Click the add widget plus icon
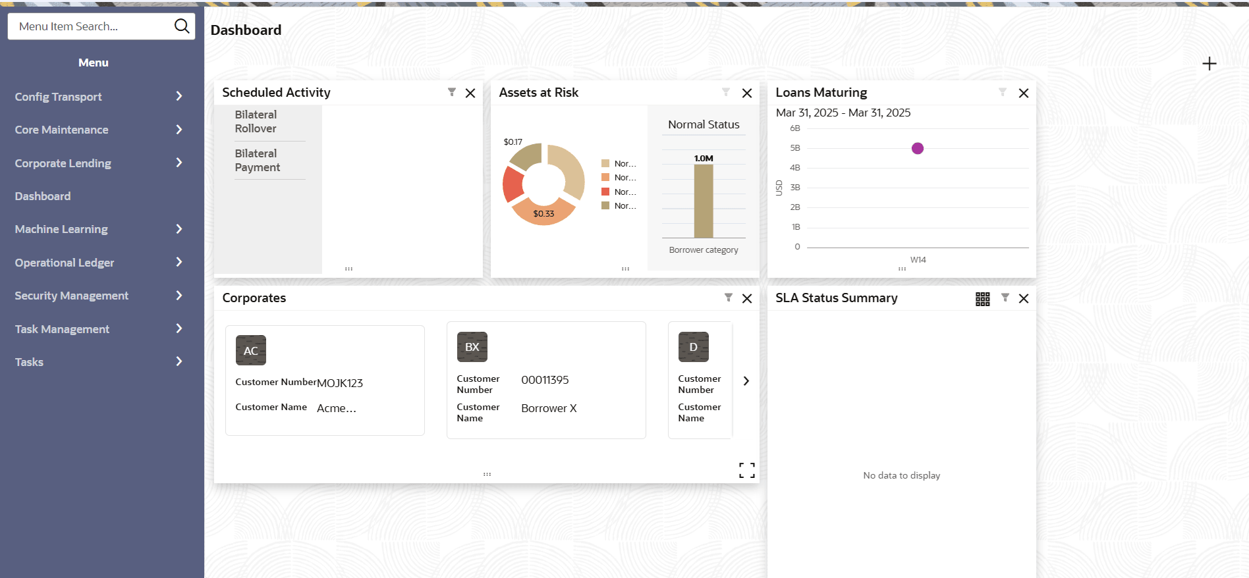 point(1209,64)
